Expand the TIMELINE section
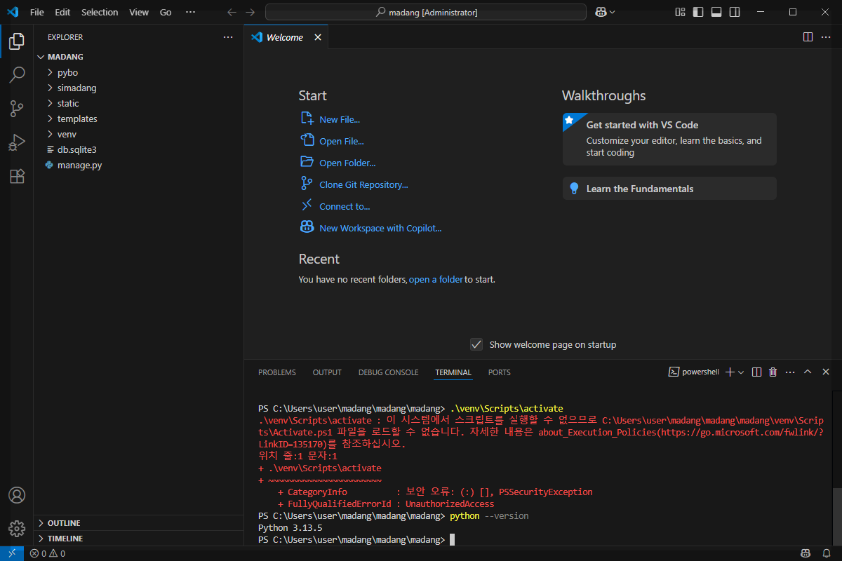 pos(137,539)
